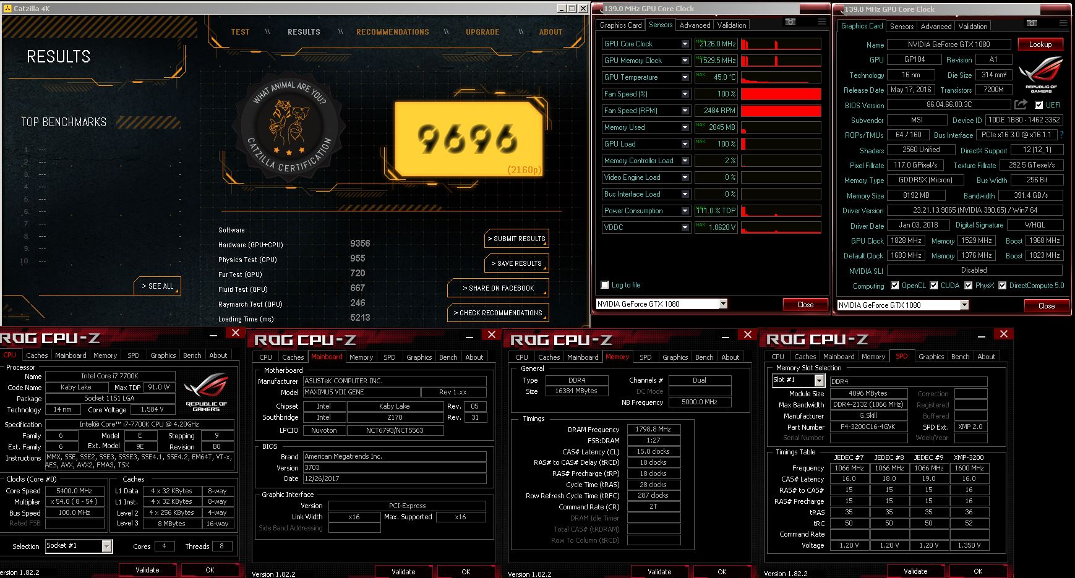Select Validation tab in GPU-Z Graphics Card window
1075x578 pixels.
(973, 27)
